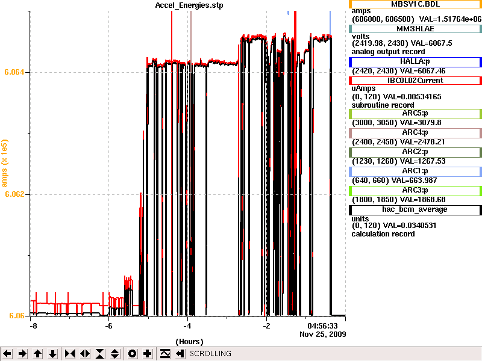Click the amps (x 1e5) axis title
The height and width of the screenshot is (361, 482).
click(4, 163)
